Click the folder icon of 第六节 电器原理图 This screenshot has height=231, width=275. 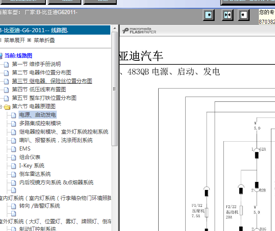point(7,107)
